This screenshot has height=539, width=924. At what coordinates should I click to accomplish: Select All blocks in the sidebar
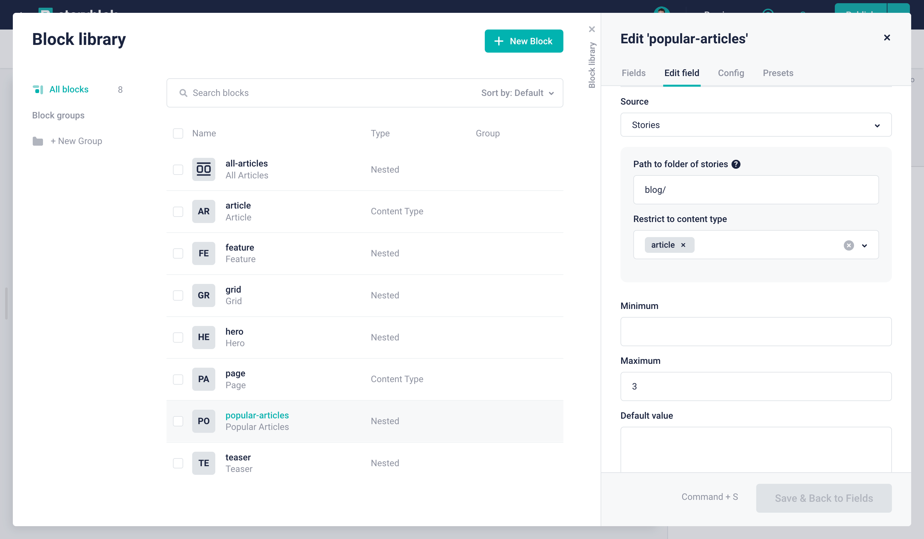click(69, 90)
